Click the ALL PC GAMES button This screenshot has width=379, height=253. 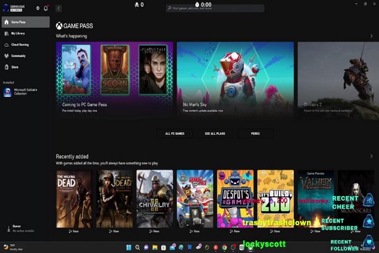point(175,133)
